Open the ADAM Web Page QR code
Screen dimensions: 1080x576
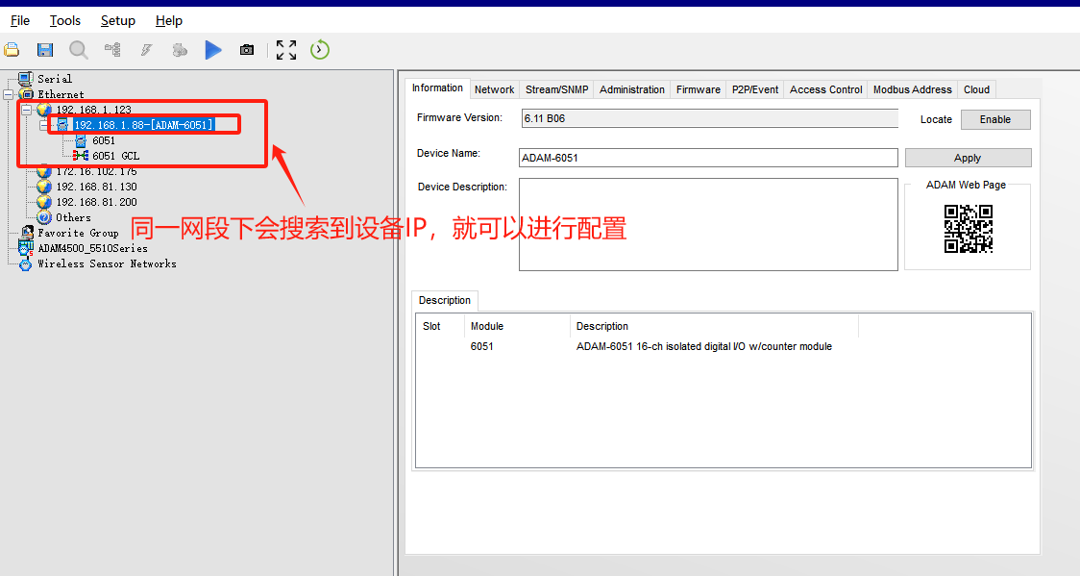pyautogui.click(x=968, y=229)
